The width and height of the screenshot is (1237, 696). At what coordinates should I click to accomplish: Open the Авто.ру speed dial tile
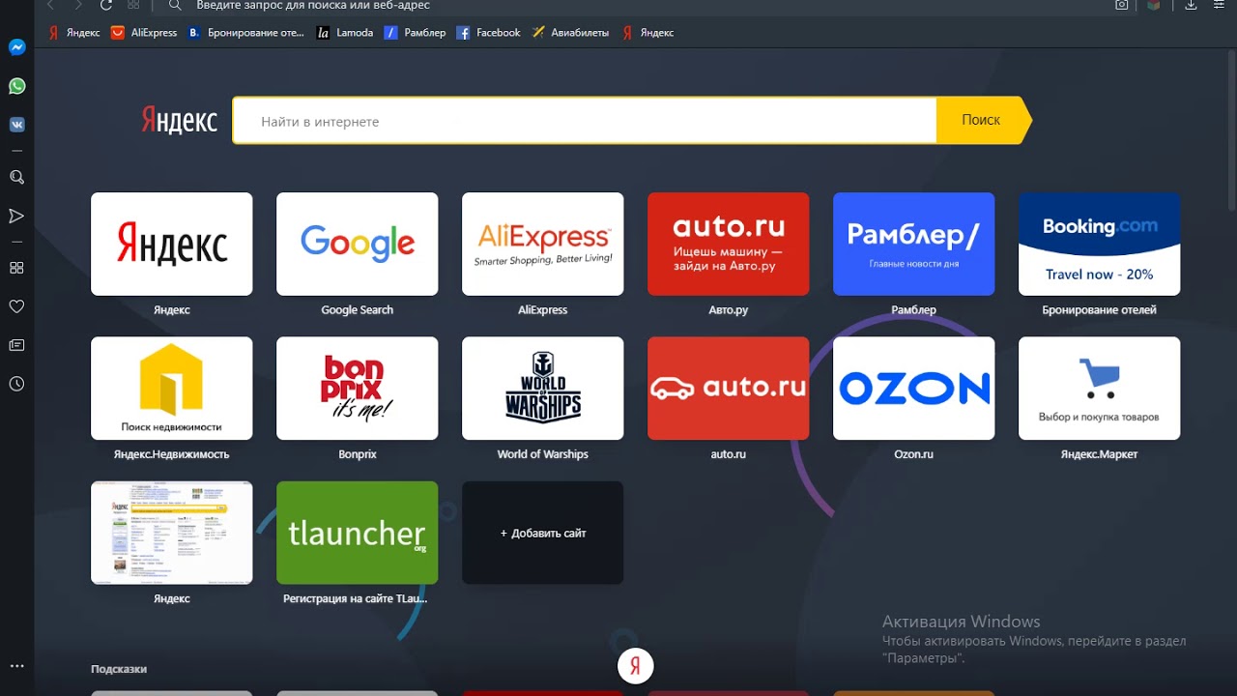pyautogui.click(x=729, y=244)
